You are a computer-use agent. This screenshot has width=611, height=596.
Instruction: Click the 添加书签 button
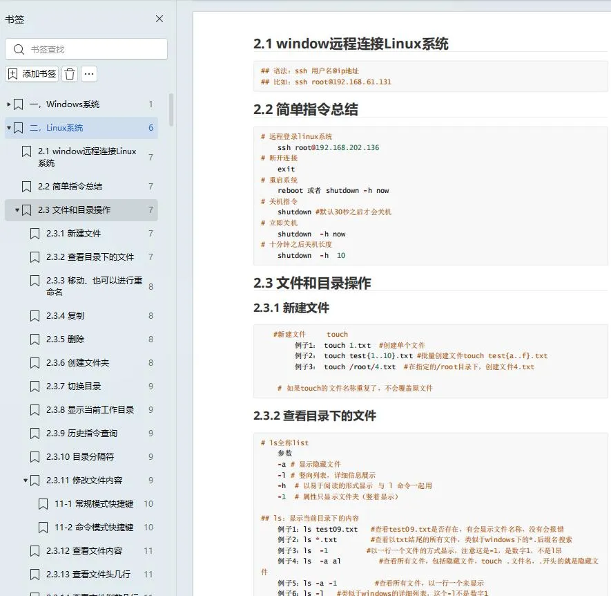32,74
